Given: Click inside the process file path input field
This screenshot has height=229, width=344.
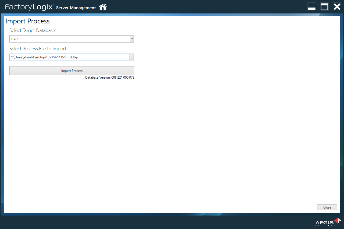Looking at the screenshot, I should (67, 57).
